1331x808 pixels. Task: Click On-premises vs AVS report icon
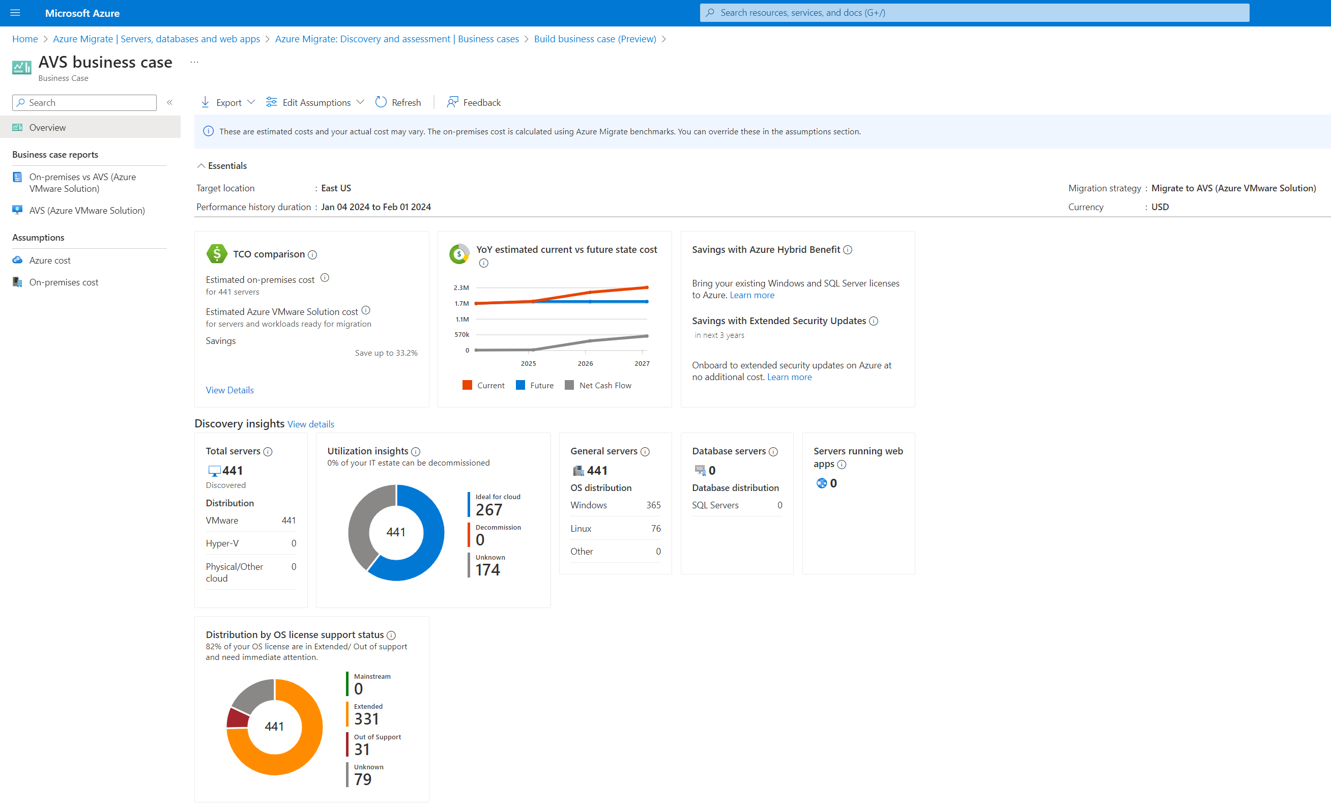coord(18,175)
